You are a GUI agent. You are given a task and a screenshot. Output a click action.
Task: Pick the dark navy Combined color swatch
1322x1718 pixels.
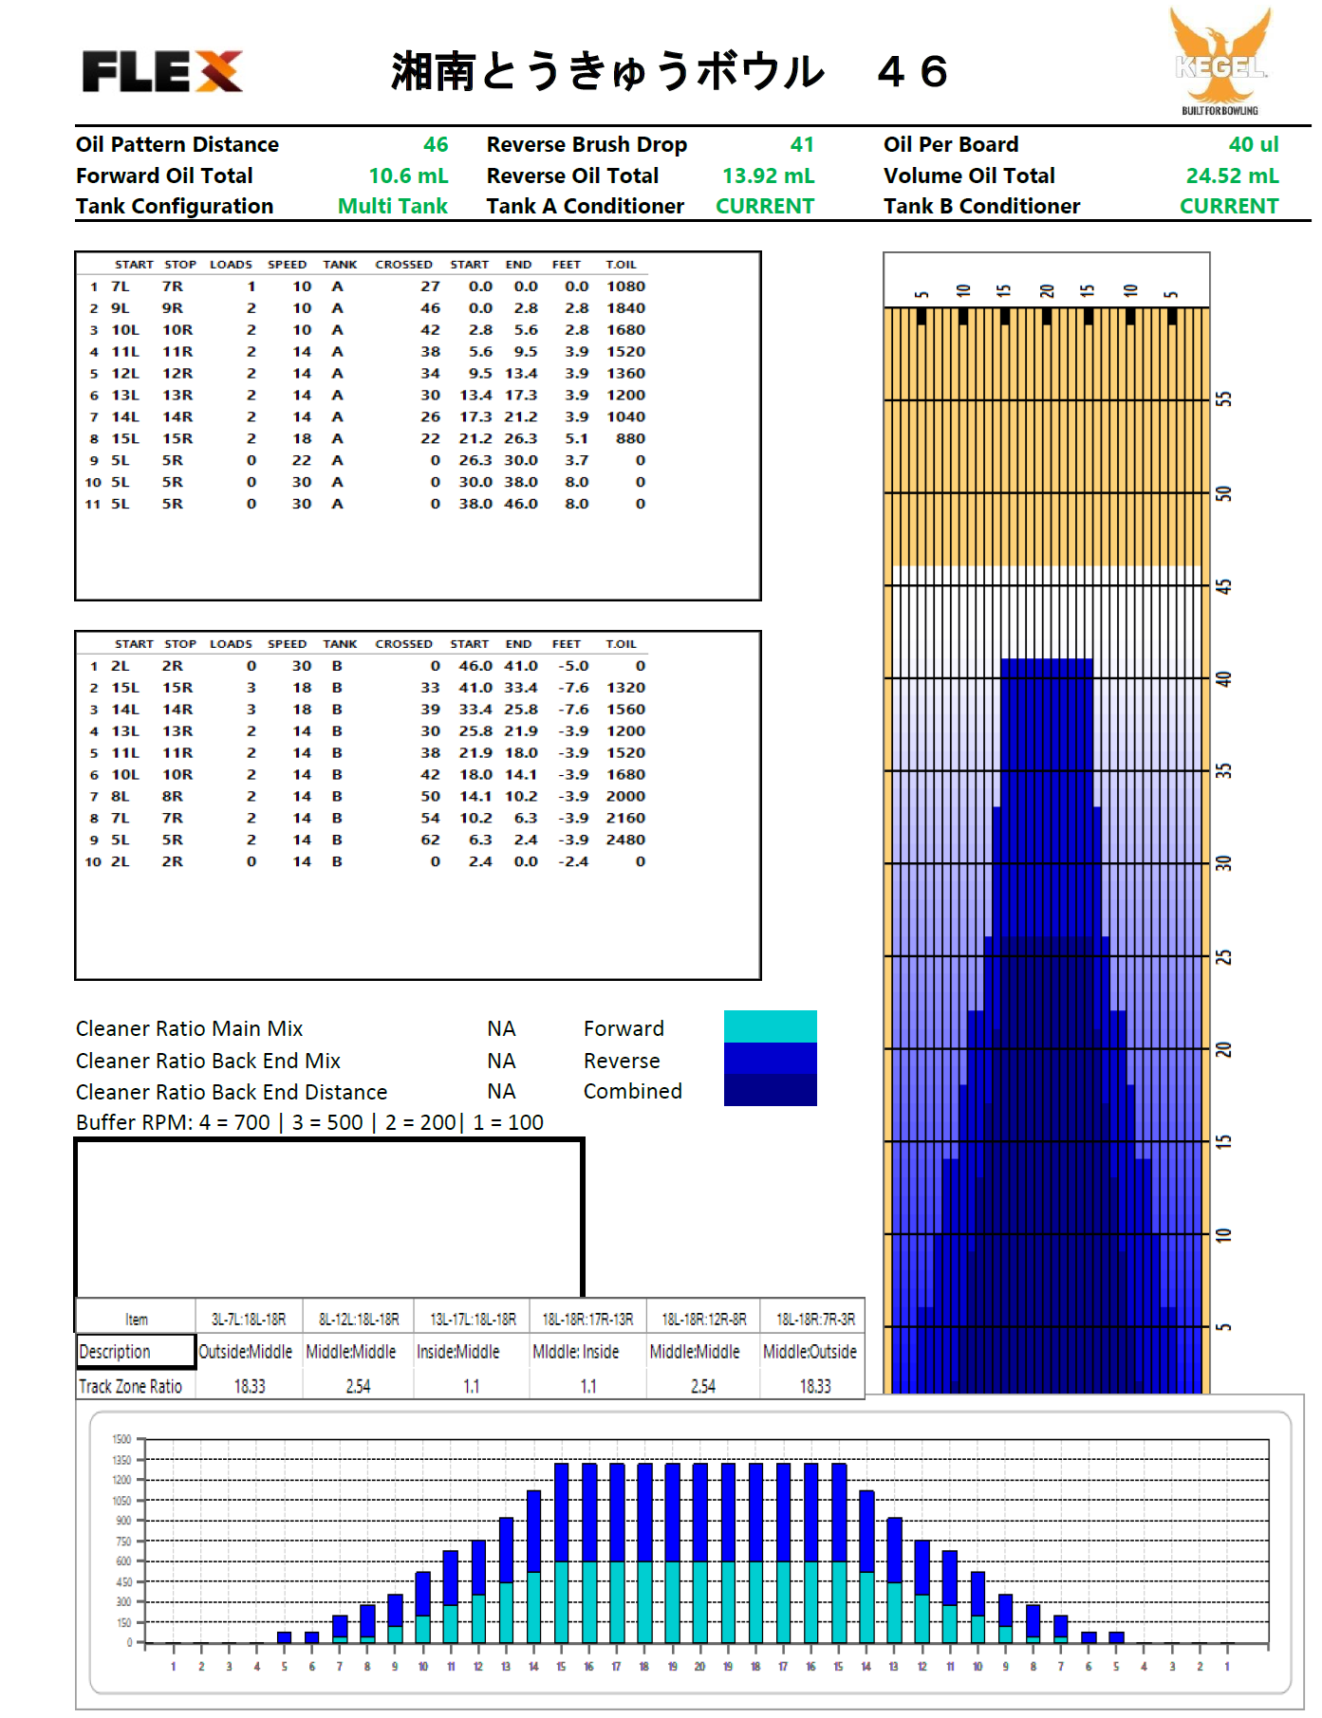(770, 1090)
